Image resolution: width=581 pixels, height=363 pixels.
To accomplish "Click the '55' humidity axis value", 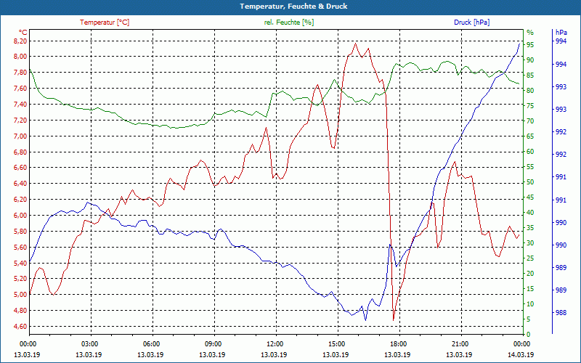I will pyautogui.click(x=530, y=167).
